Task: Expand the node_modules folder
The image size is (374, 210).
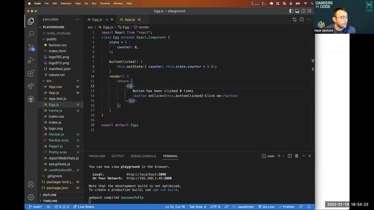Action: pyautogui.click(x=58, y=33)
